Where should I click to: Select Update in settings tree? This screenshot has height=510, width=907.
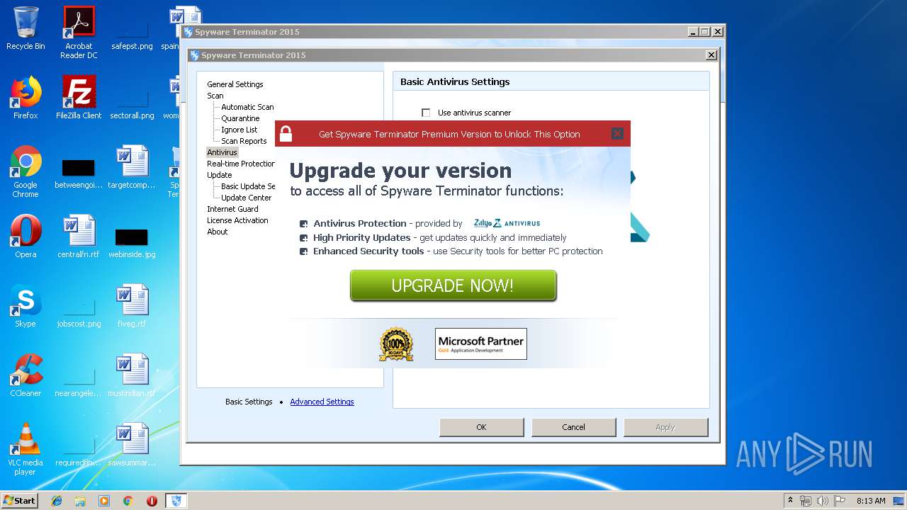click(220, 175)
